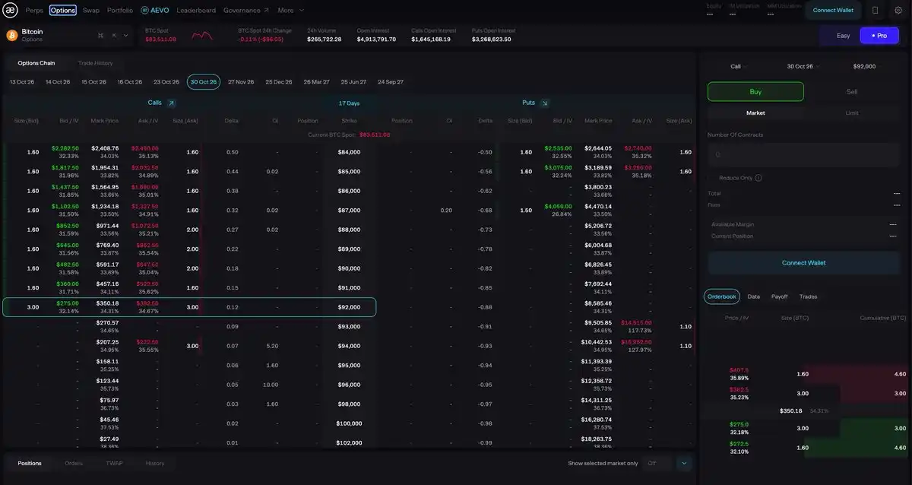Open the Swap navigation tab
Screen dimensions: 912x485
click(91, 11)
